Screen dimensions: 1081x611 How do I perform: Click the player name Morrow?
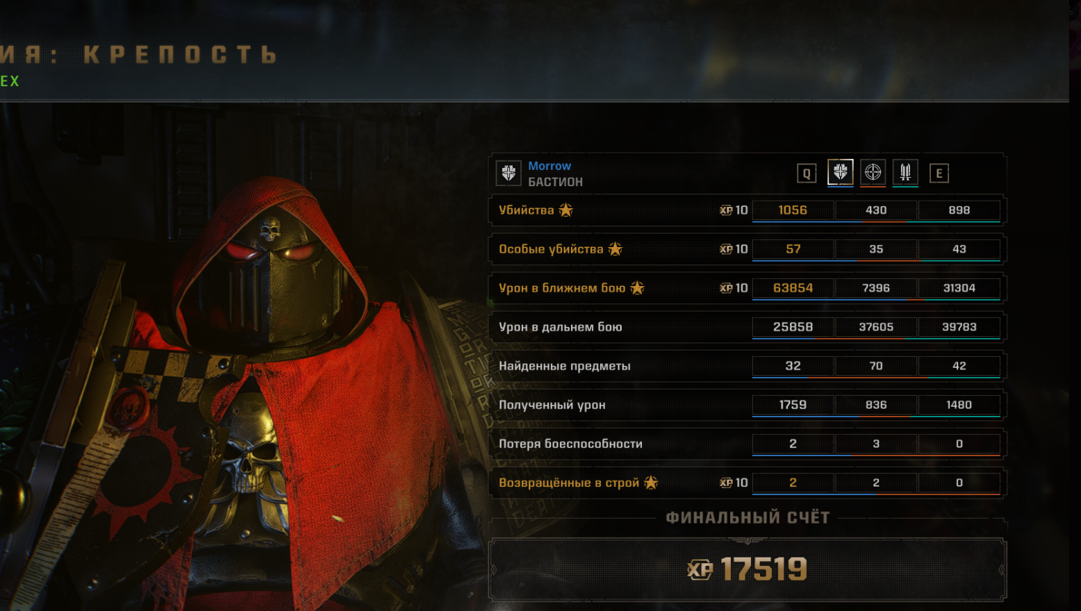[550, 166]
